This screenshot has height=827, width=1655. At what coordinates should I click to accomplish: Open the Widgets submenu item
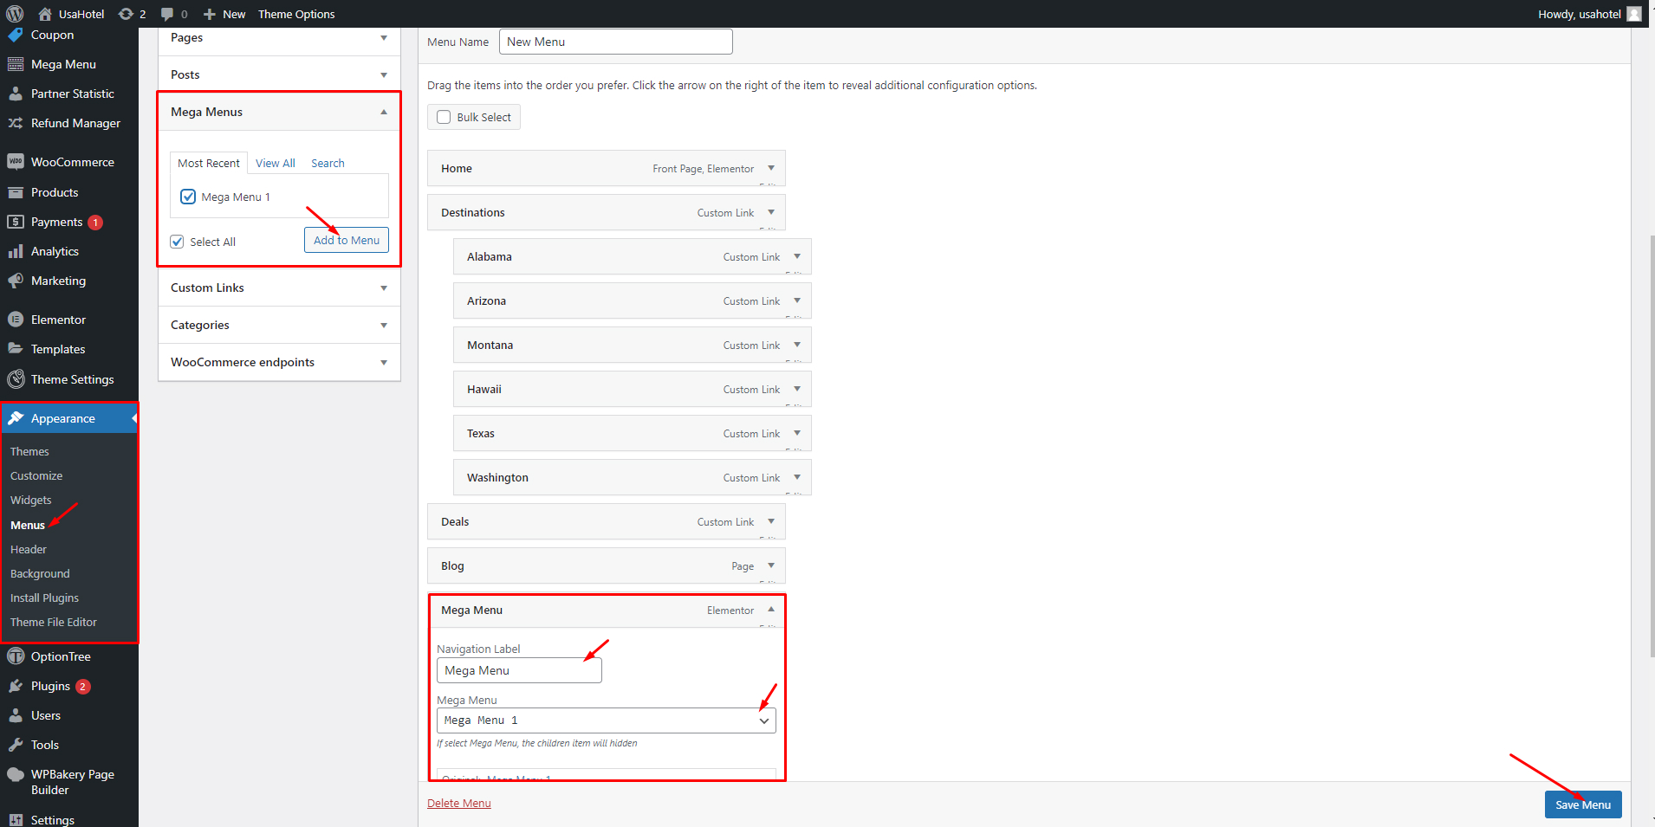pos(31,501)
